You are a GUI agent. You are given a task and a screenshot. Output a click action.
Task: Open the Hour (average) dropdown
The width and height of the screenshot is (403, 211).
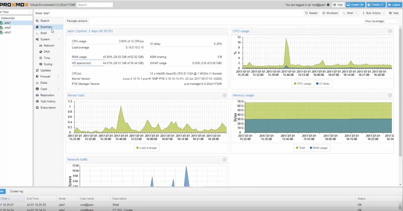point(381,21)
